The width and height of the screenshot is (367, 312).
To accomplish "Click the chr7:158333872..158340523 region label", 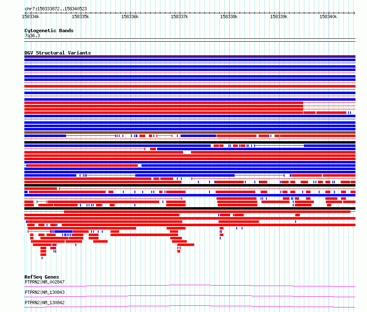I will (56, 9).
